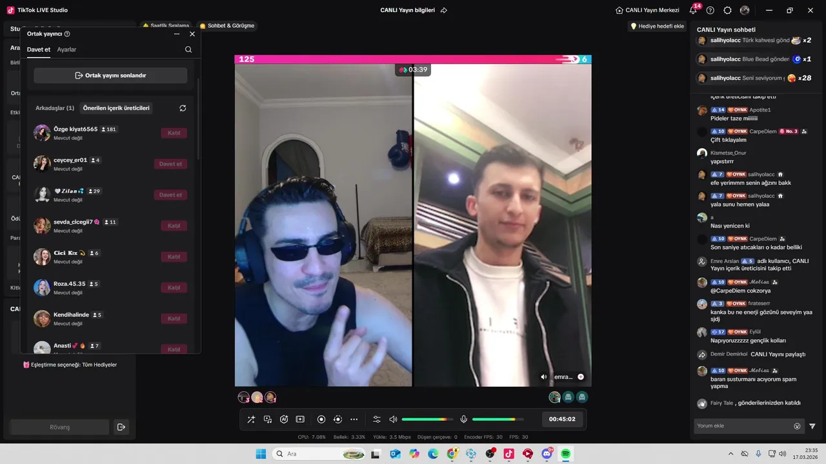Screen dimensions: 826x464
Task: Open settings gear in title bar
Action: pyautogui.click(x=728, y=10)
